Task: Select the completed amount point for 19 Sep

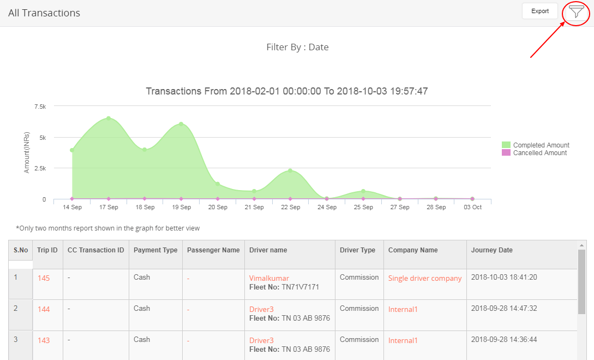Action: click(x=181, y=124)
